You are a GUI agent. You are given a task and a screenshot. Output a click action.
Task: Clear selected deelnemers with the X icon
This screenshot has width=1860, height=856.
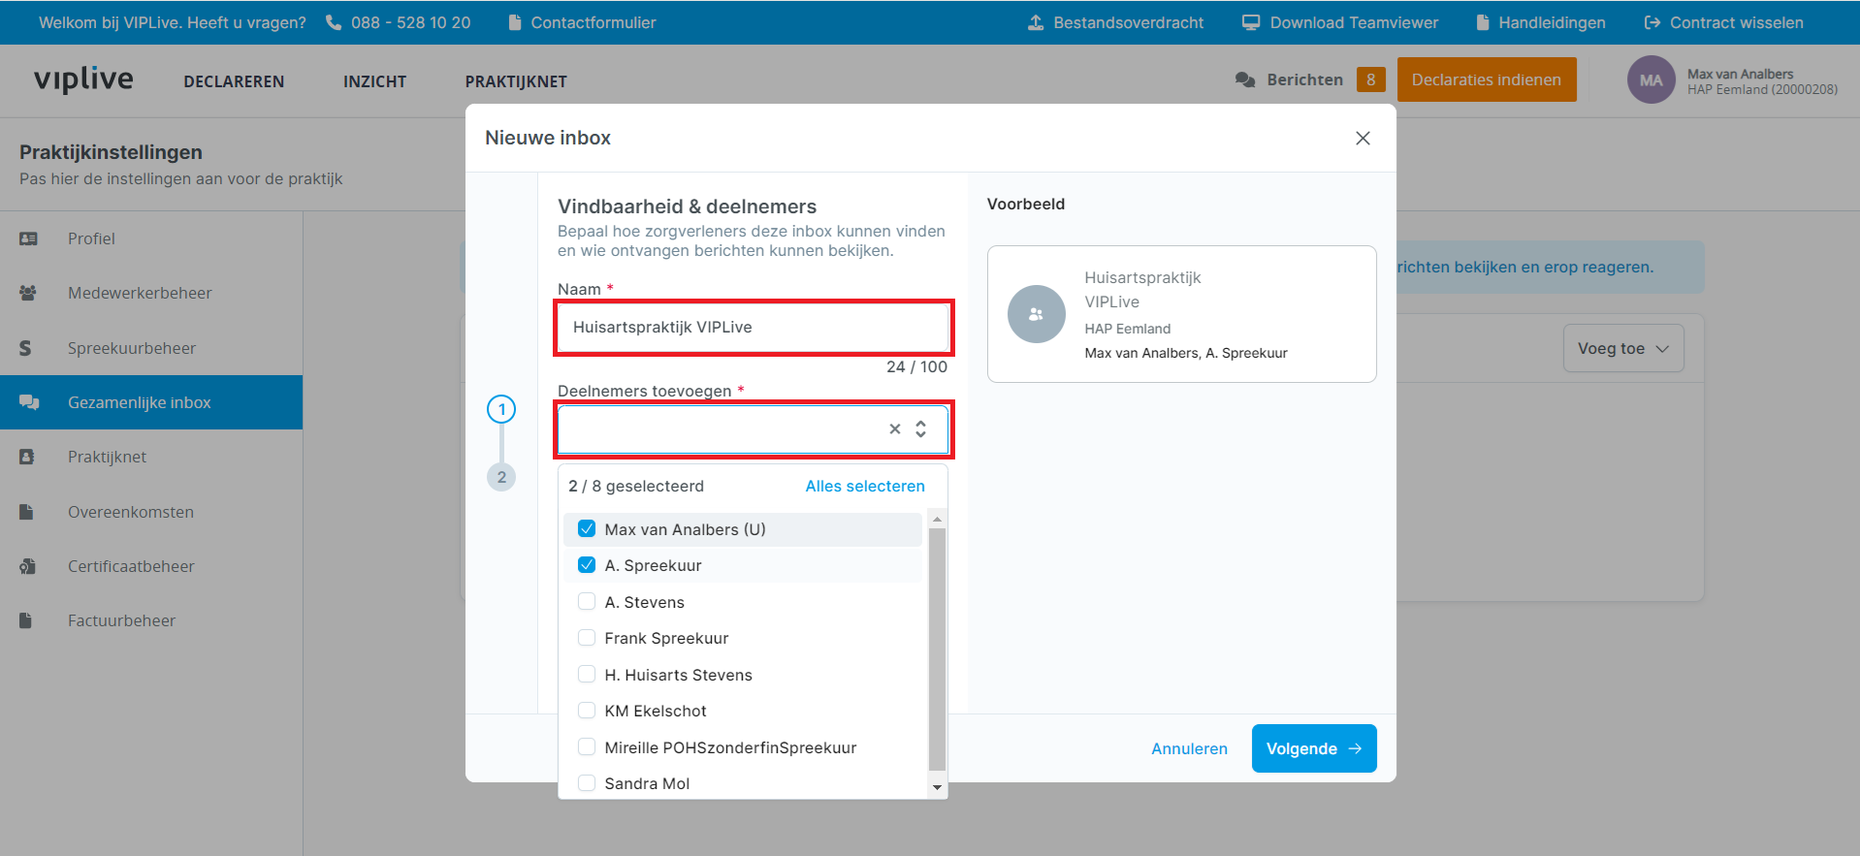[x=895, y=428]
